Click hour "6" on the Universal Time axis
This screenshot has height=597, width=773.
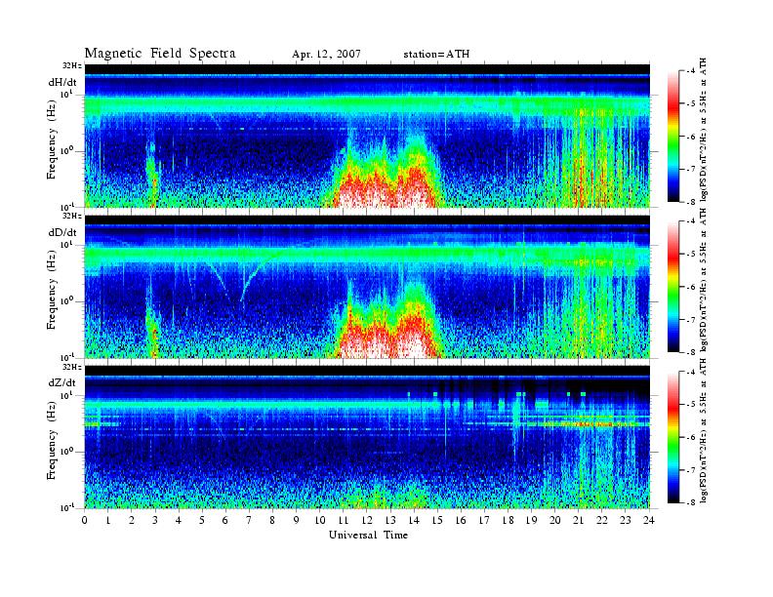coord(225,520)
